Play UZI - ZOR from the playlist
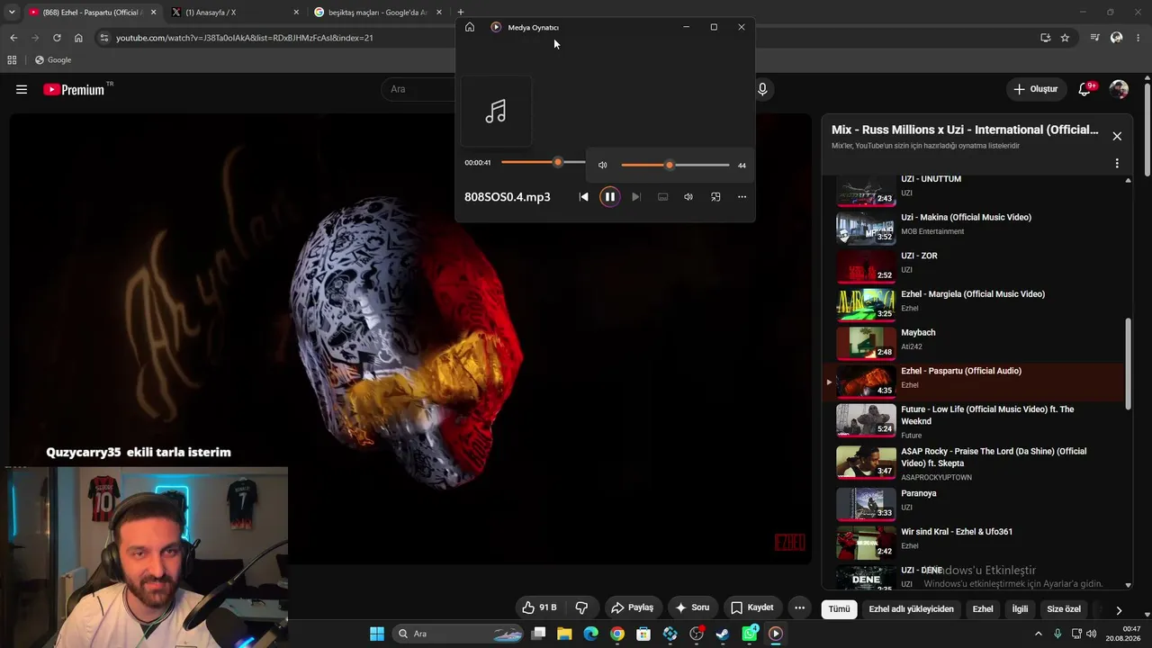Screen dimensions: 1152x648 (x=976, y=265)
